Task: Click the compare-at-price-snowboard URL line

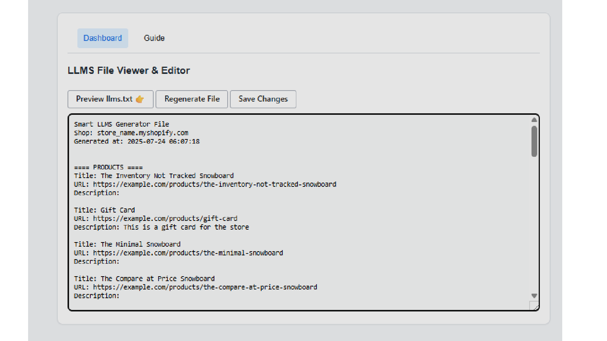Action: (195, 287)
